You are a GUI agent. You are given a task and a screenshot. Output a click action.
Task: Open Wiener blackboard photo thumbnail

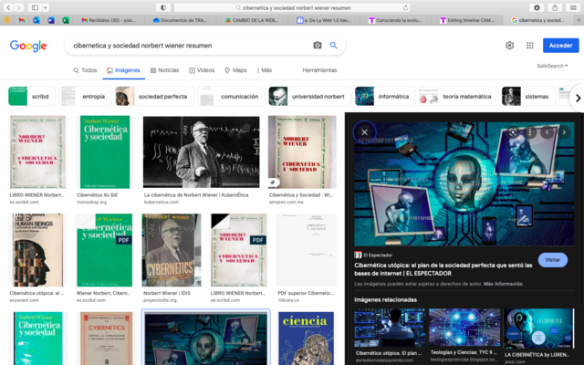click(201, 151)
